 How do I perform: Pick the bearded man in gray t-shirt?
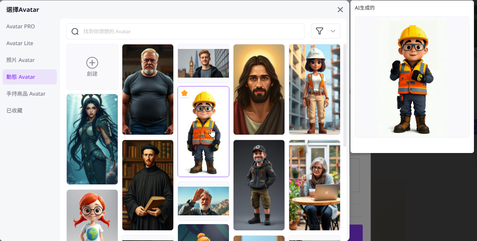point(148,90)
